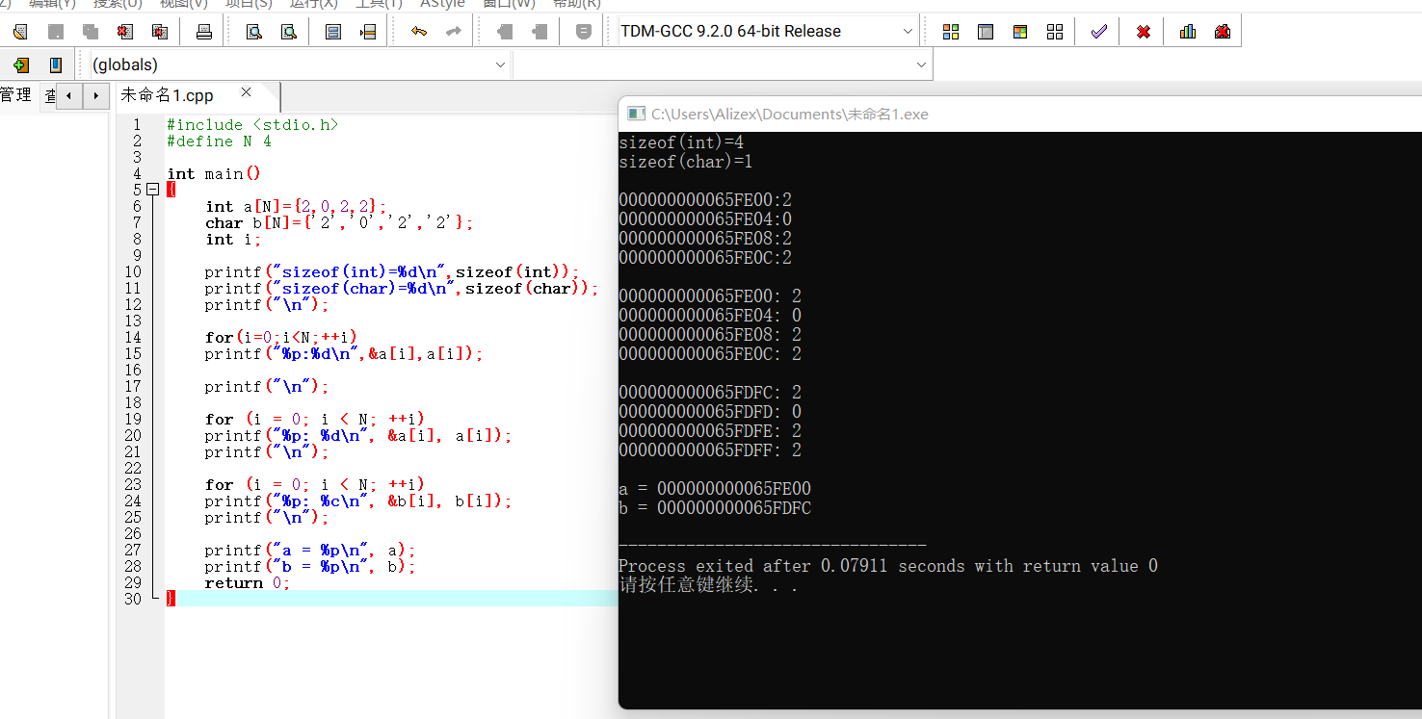This screenshot has height=719, width=1422.
Task: Close the 未命名1.cpp tab
Action: tap(246, 92)
